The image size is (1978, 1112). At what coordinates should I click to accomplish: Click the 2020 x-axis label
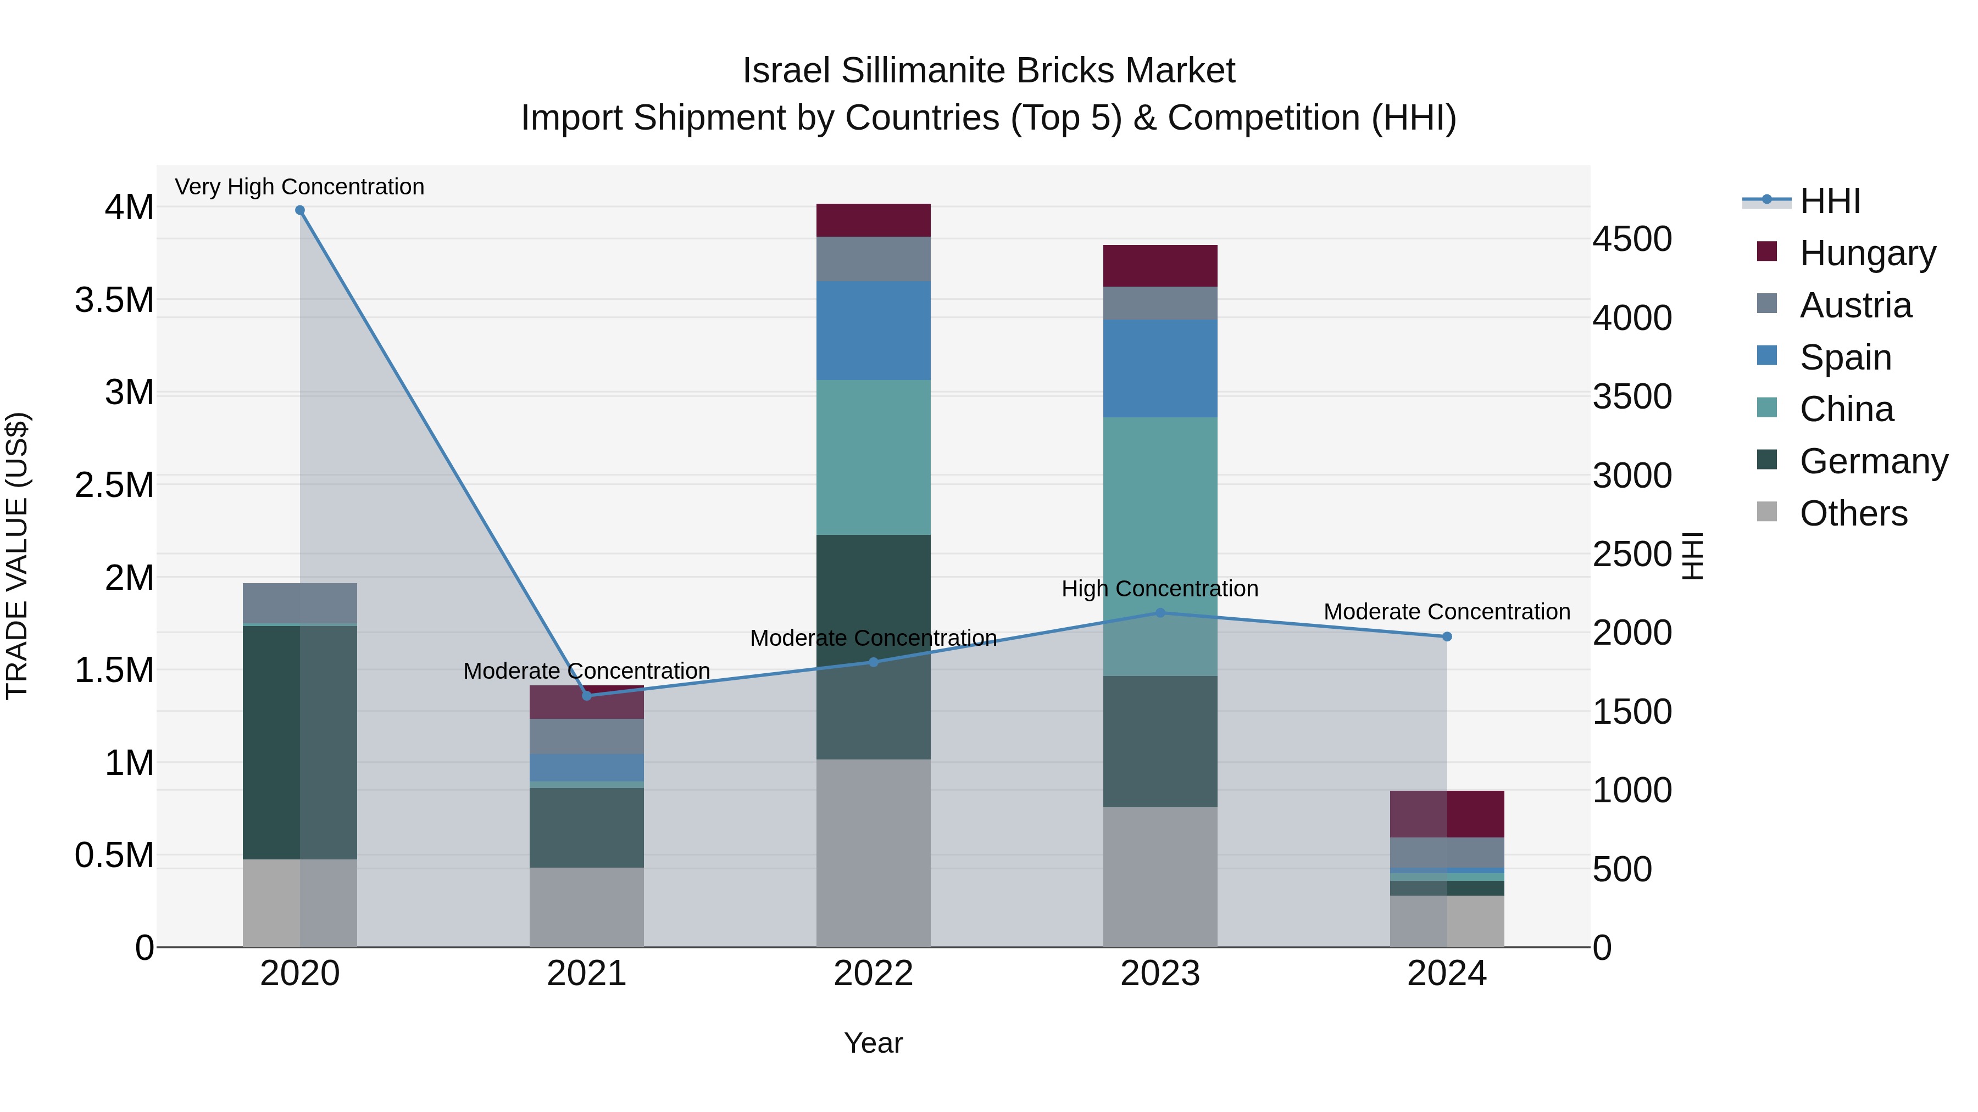coord(300,973)
